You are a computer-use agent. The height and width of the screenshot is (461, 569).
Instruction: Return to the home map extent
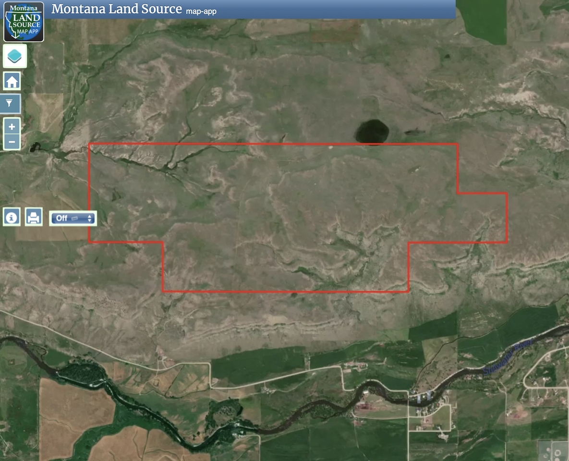click(x=12, y=81)
